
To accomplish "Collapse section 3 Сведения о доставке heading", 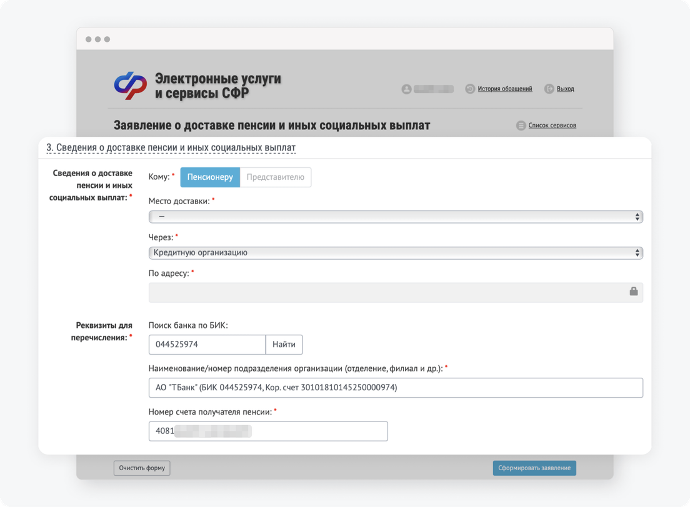I will pyautogui.click(x=171, y=148).
